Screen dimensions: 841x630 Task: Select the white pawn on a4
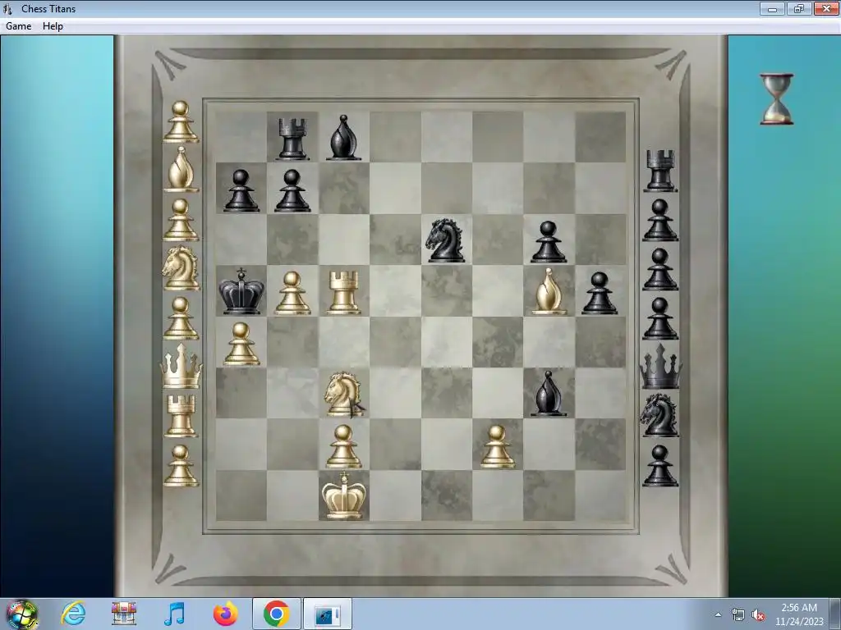tap(241, 343)
